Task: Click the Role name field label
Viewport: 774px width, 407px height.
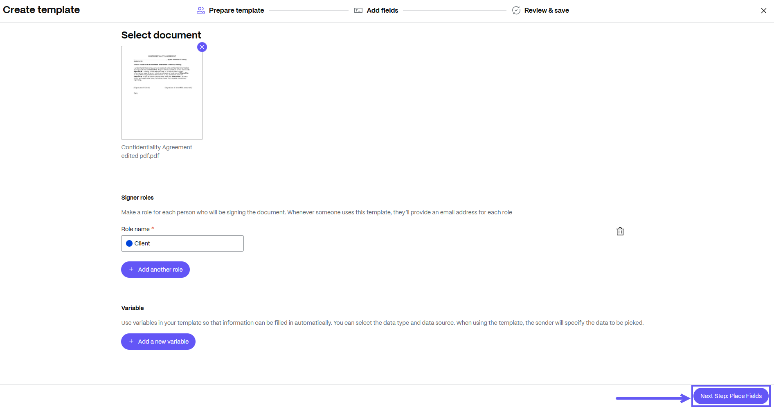Action: [x=135, y=229]
